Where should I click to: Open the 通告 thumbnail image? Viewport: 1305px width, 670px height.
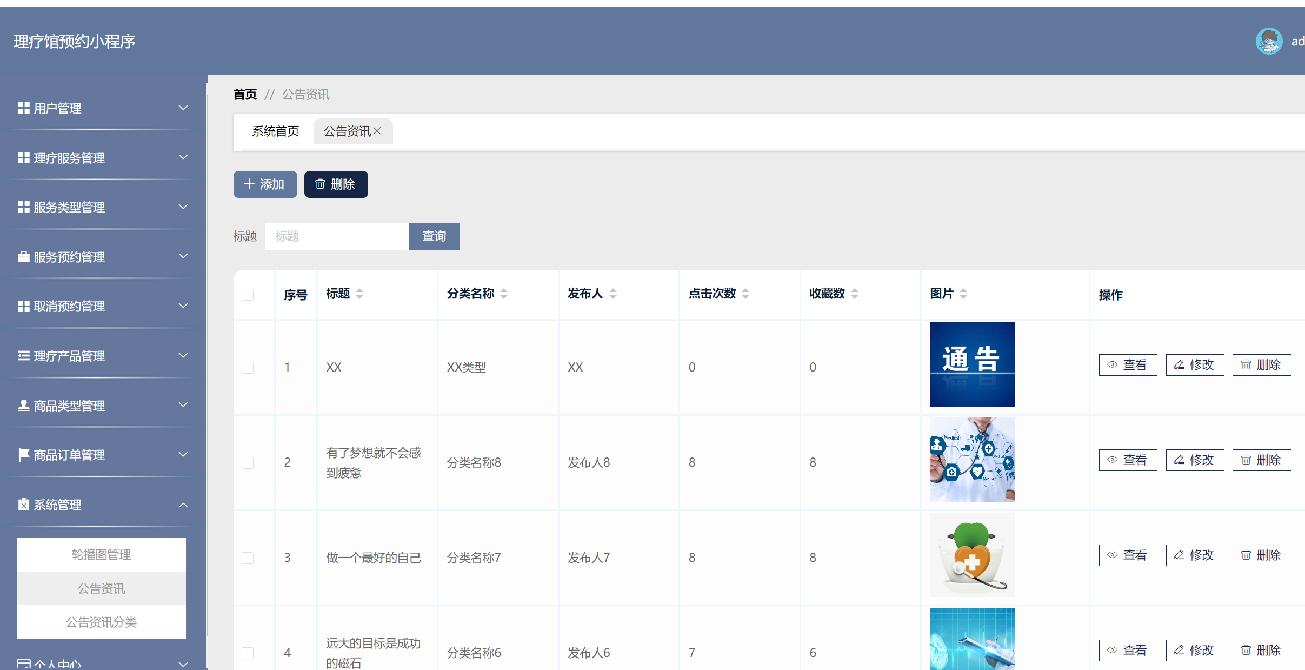972,364
